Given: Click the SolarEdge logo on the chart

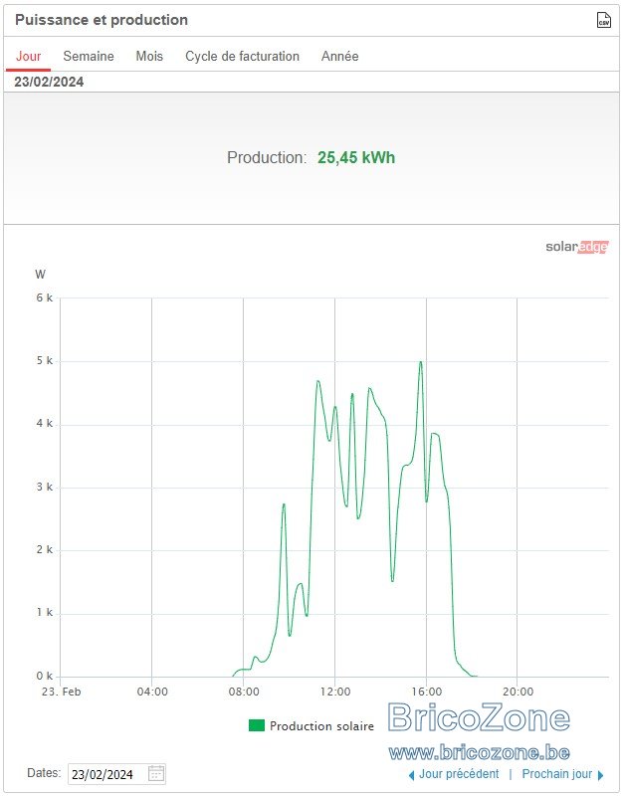Looking at the screenshot, I should tap(577, 247).
